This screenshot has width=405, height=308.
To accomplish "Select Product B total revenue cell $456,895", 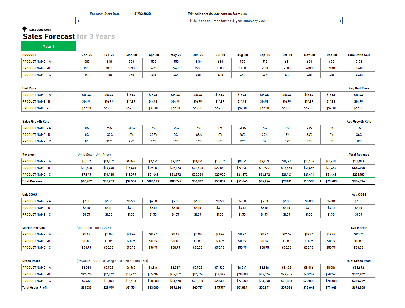I will pyautogui.click(x=359, y=168).
